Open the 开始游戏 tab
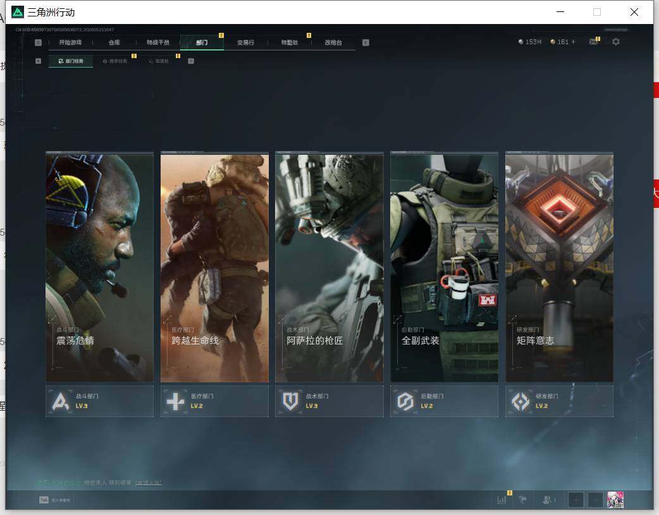 70,42
